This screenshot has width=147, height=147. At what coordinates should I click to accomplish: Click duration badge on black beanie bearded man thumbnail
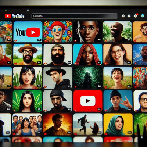pyautogui.click(x=69, y=63)
